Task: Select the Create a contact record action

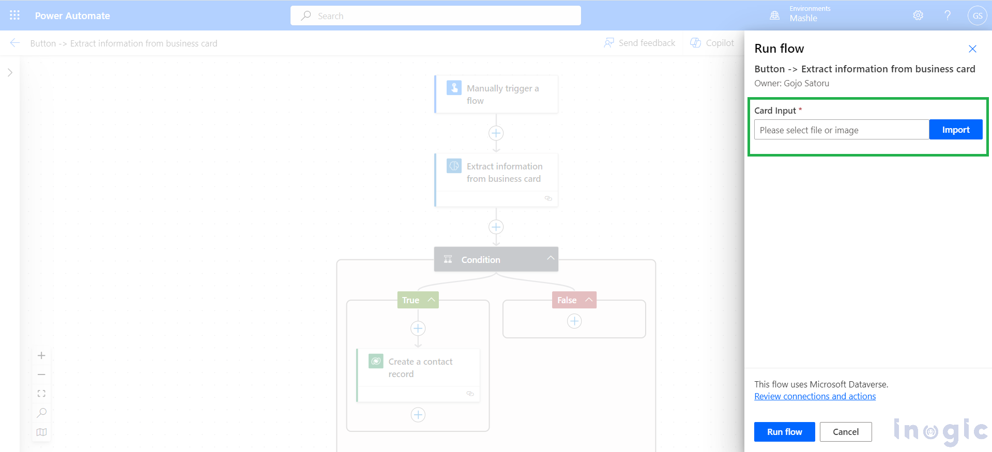Action: pos(418,375)
